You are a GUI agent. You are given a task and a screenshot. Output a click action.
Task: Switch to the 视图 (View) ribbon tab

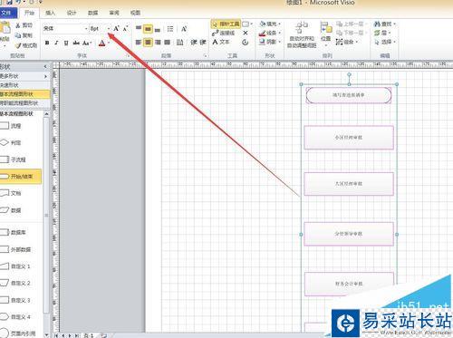135,13
